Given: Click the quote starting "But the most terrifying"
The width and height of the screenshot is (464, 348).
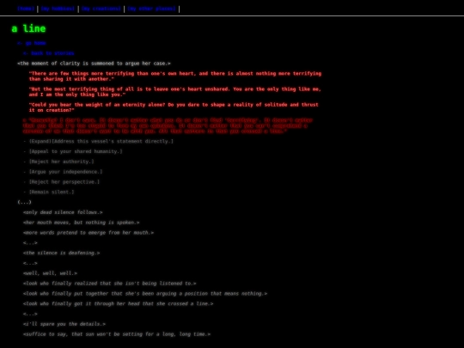Looking at the screenshot, I should 175,92.
